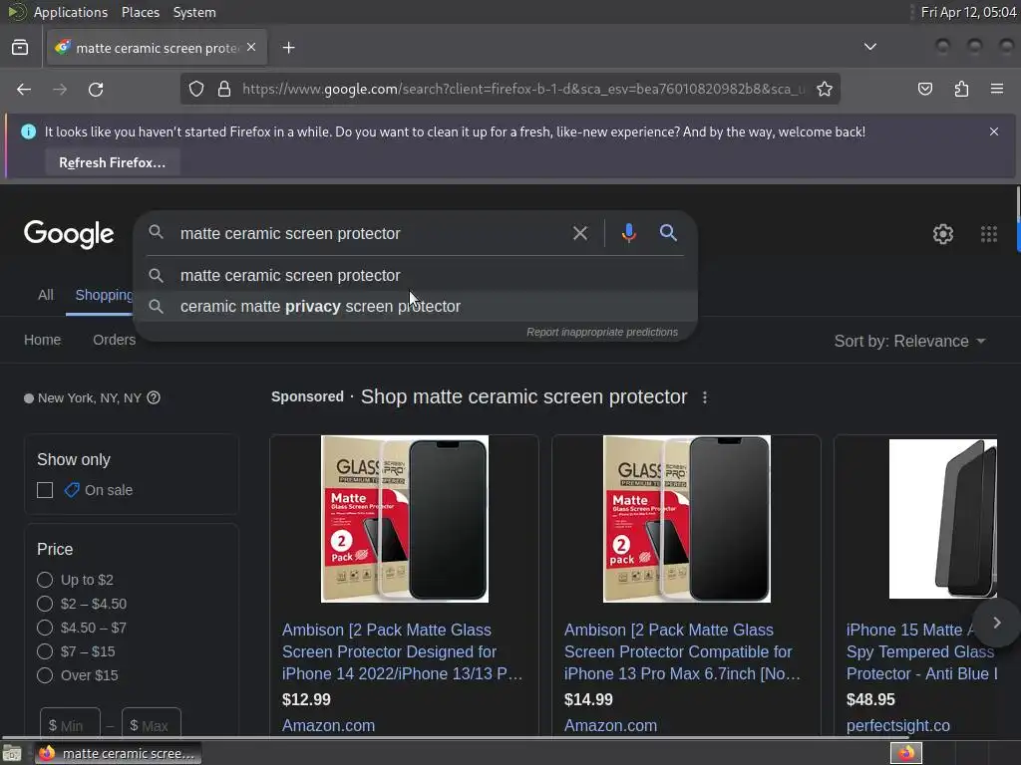Open the Google apps grid
1021x765 pixels.
point(988,233)
